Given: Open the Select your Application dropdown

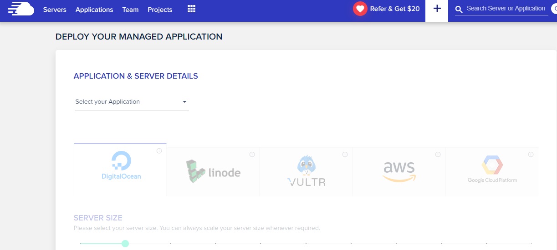Looking at the screenshot, I should (131, 102).
